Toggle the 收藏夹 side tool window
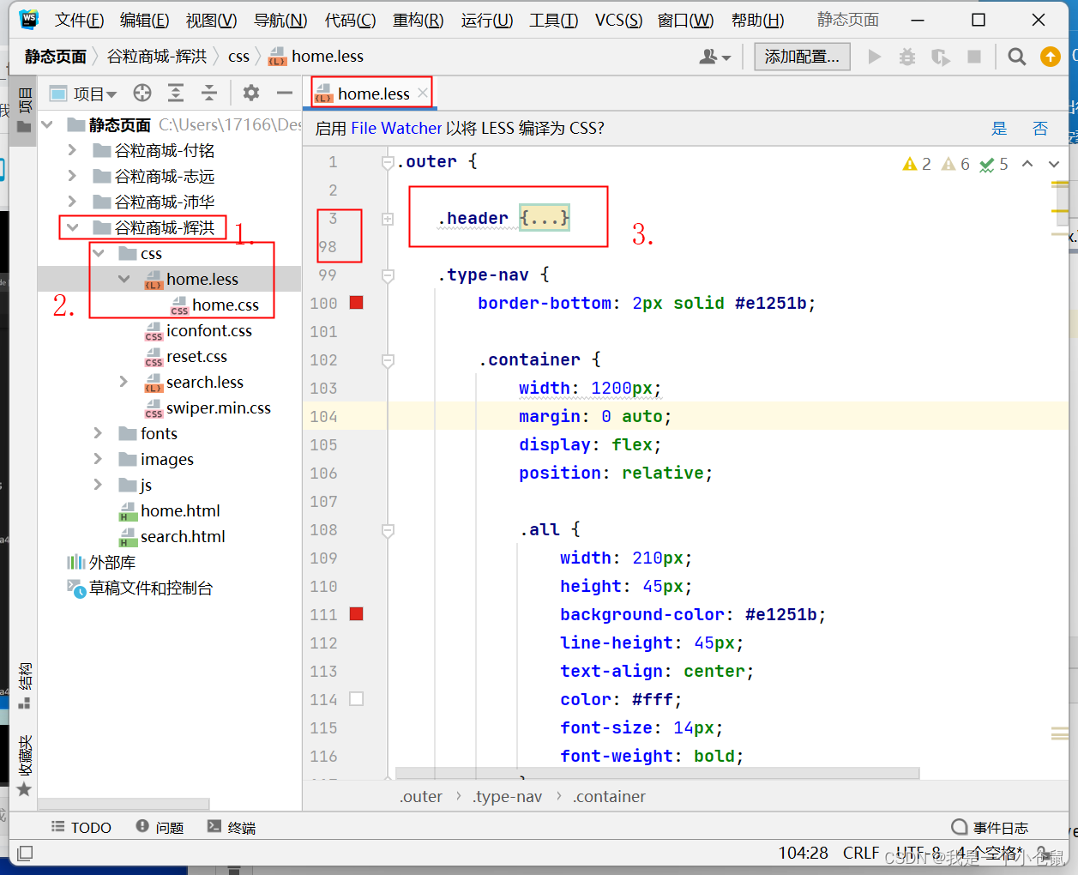 point(25,765)
